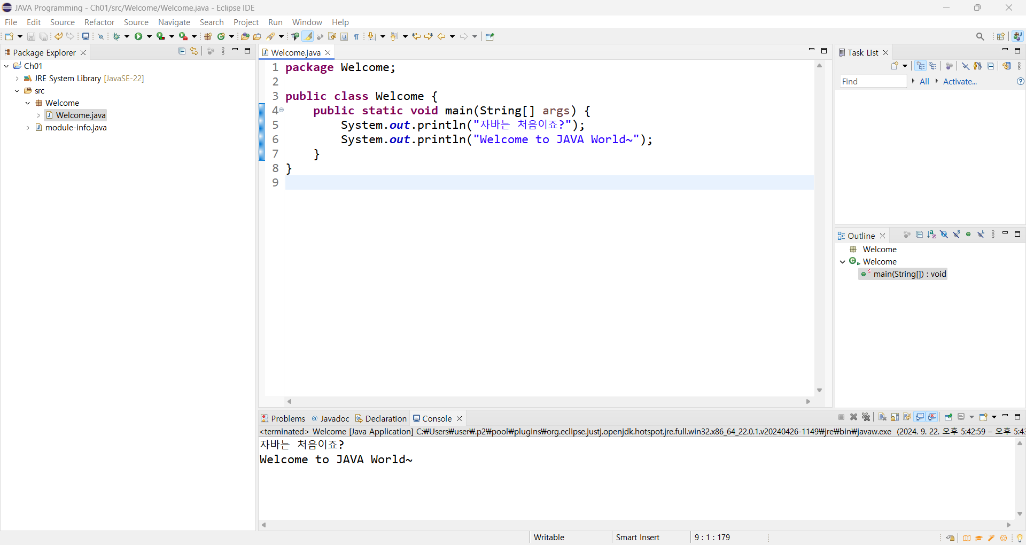Viewport: 1026px width, 545px height.
Task: Open the New Task dropdown arrow
Action: 905,66
